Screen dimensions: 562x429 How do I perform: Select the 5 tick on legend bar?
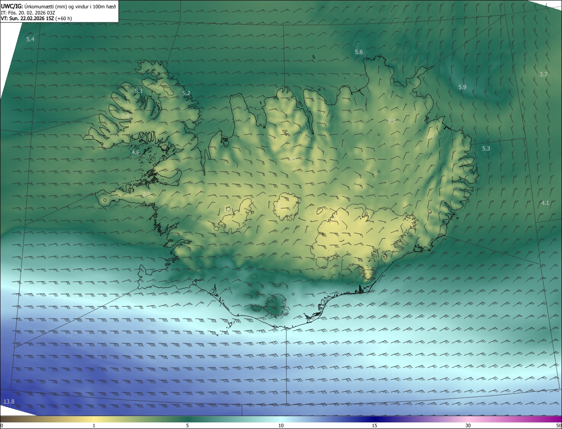coord(187,425)
